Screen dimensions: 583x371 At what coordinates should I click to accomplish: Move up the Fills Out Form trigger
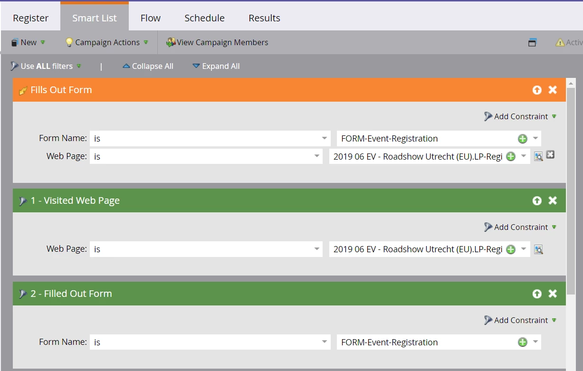pyautogui.click(x=537, y=90)
